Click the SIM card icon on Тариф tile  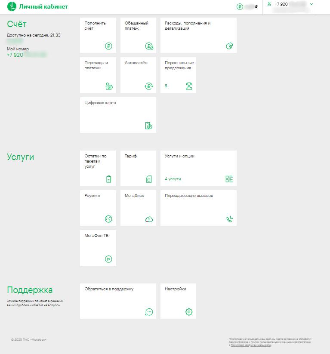click(x=149, y=179)
